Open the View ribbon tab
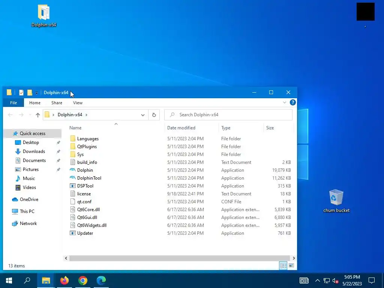The image size is (384, 288). coord(78,103)
